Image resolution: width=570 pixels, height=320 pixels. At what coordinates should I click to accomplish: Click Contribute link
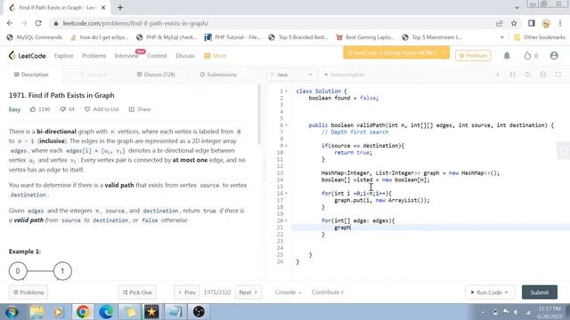coord(327,292)
